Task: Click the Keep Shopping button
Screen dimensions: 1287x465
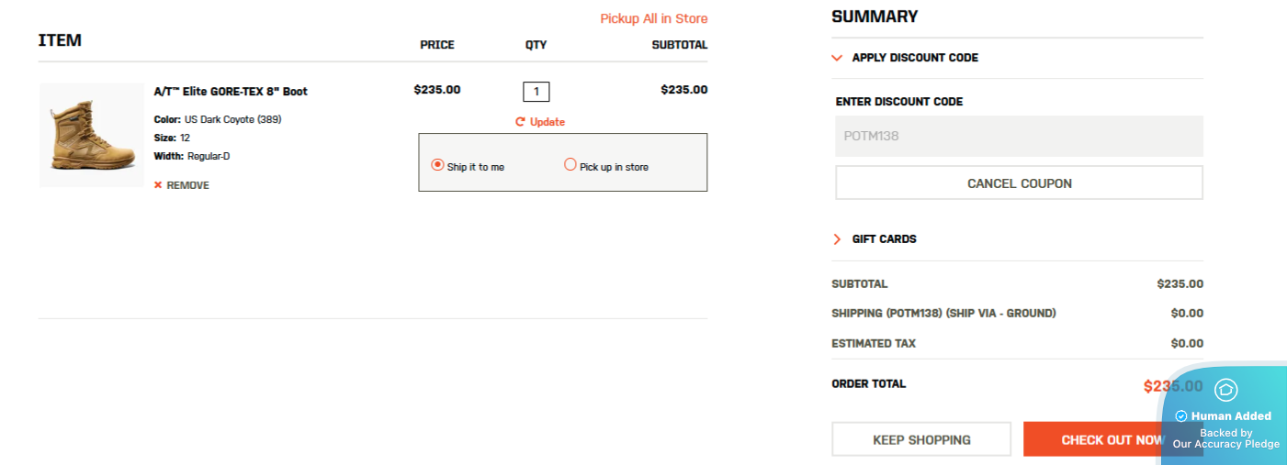Action: pyautogui.click(x=921, y=439)
